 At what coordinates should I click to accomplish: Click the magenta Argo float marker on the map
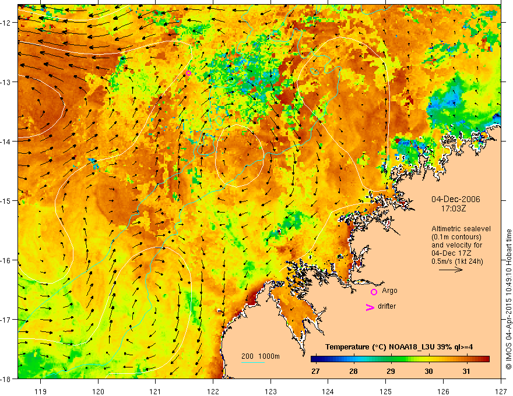click(x=188, y=73)
